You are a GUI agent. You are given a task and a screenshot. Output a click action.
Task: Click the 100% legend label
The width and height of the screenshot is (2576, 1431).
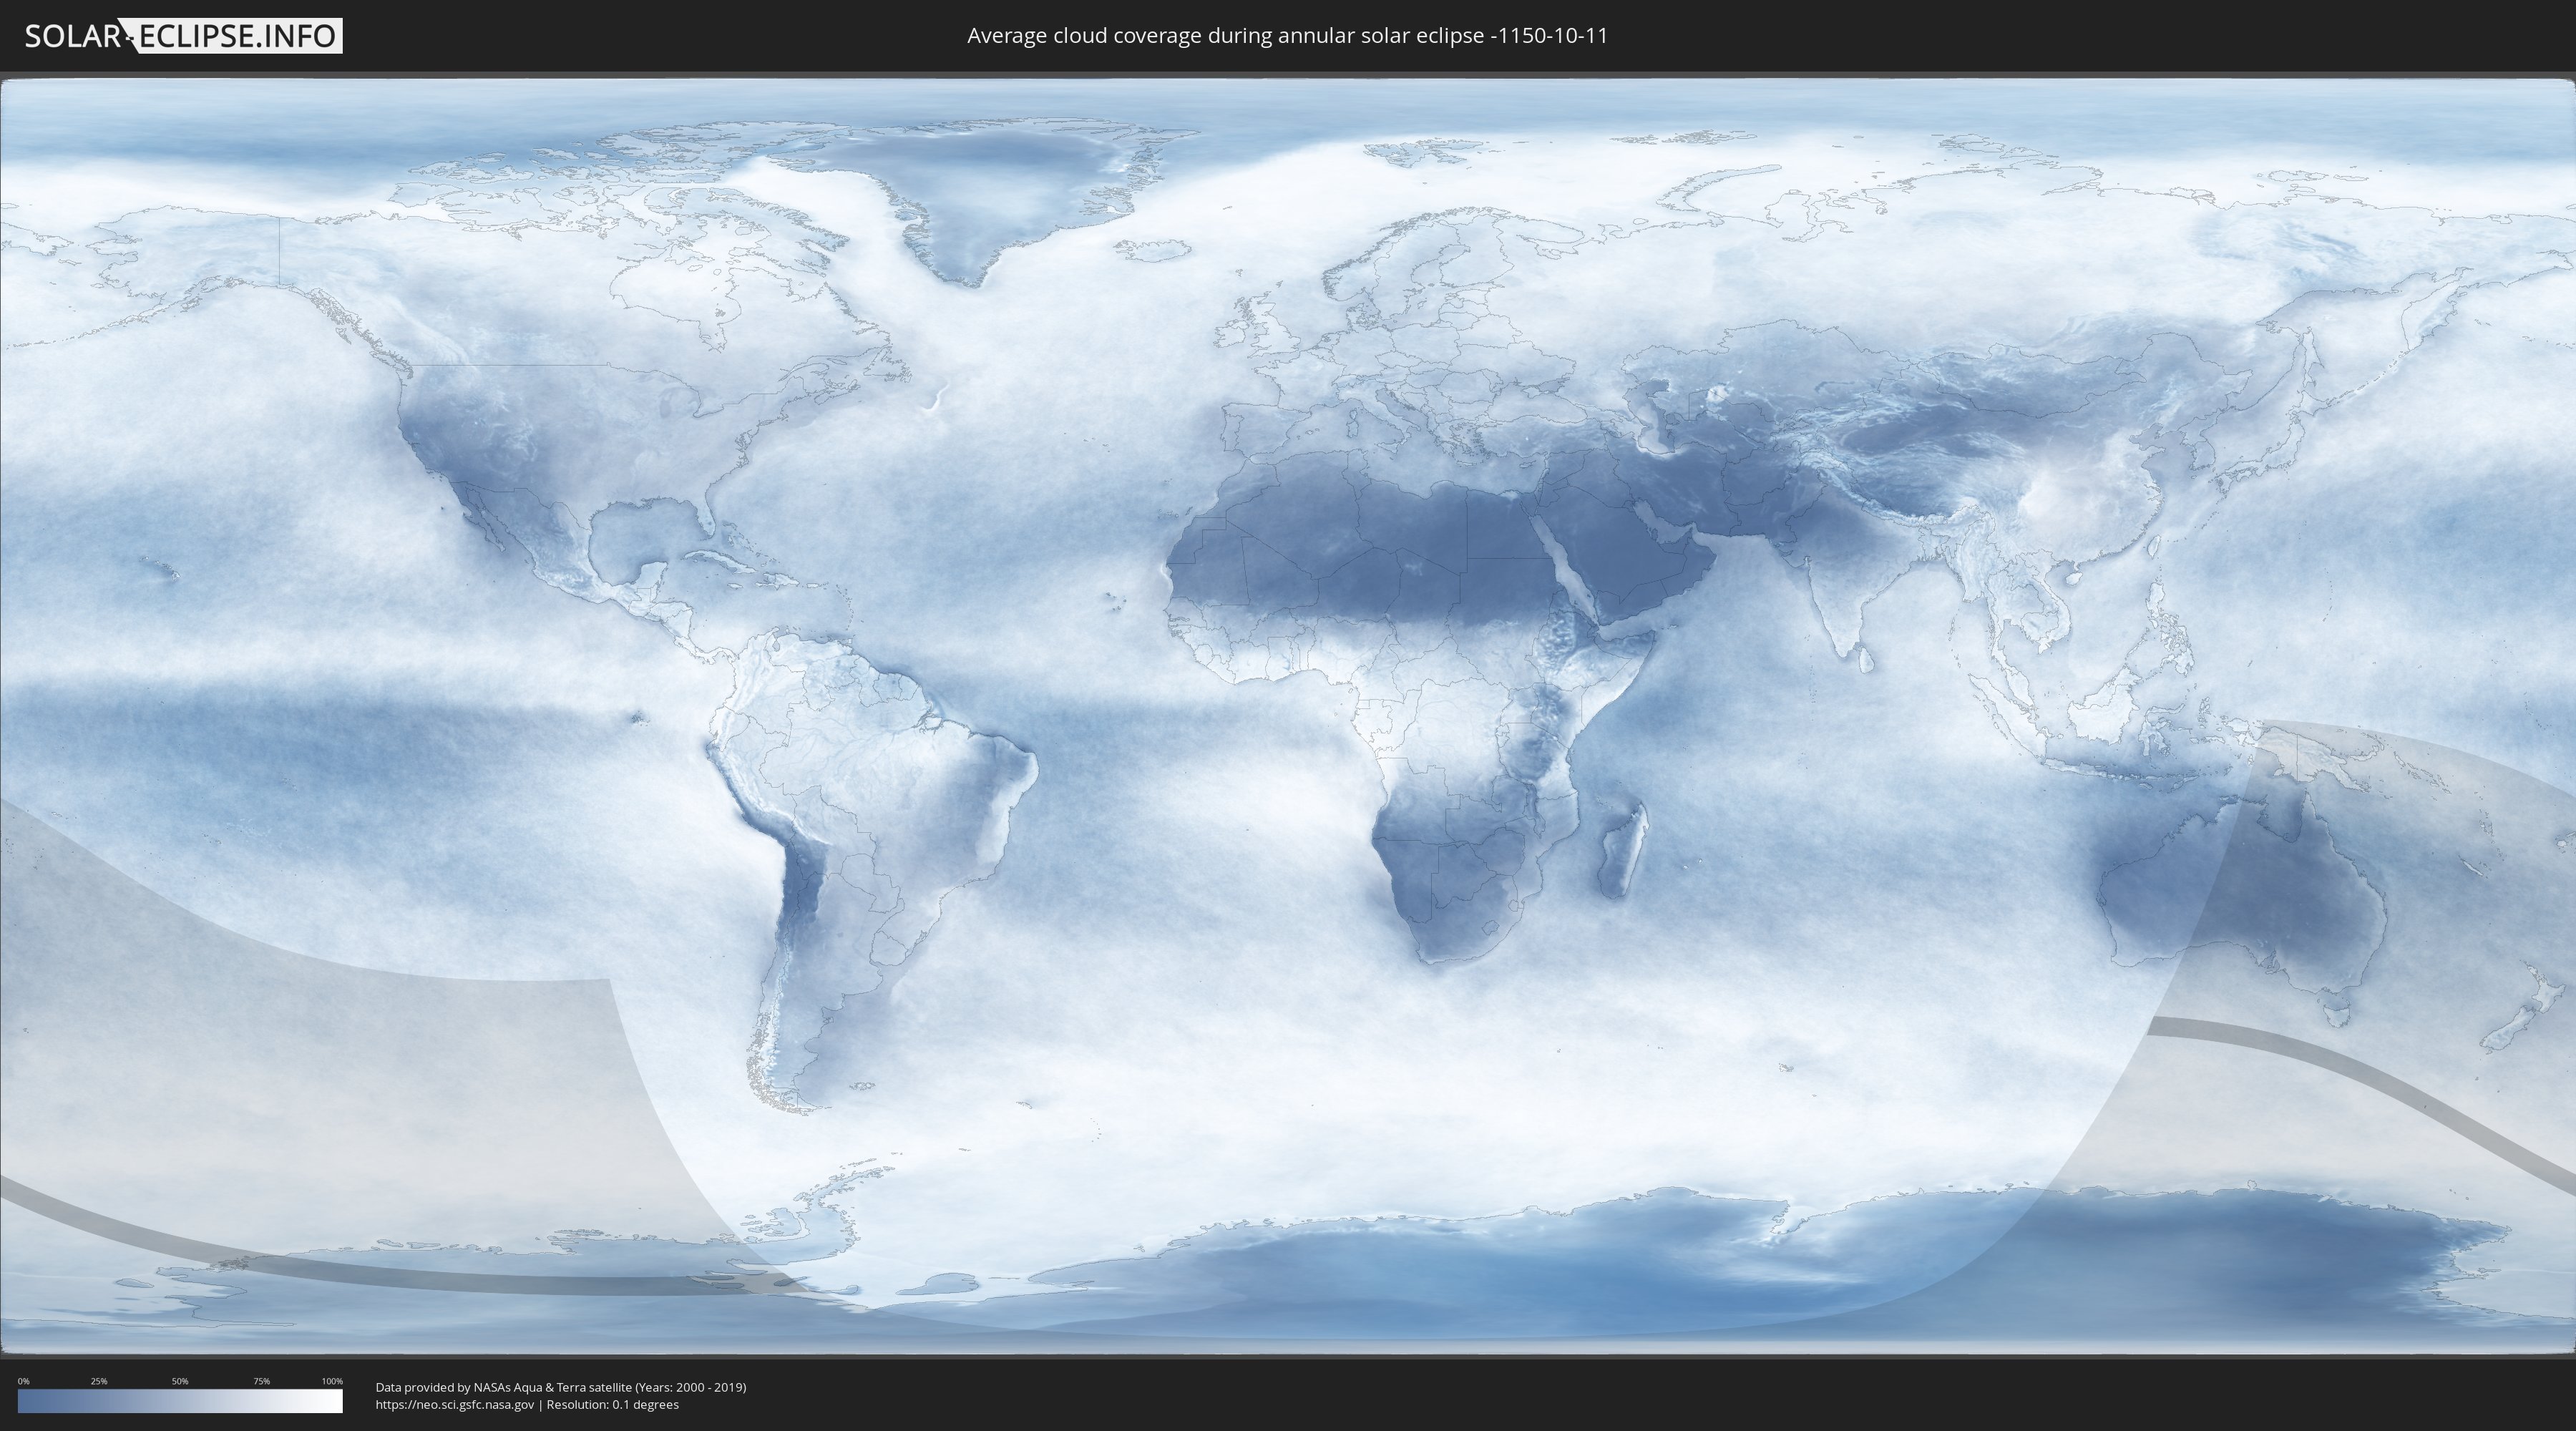[332, 1381]
